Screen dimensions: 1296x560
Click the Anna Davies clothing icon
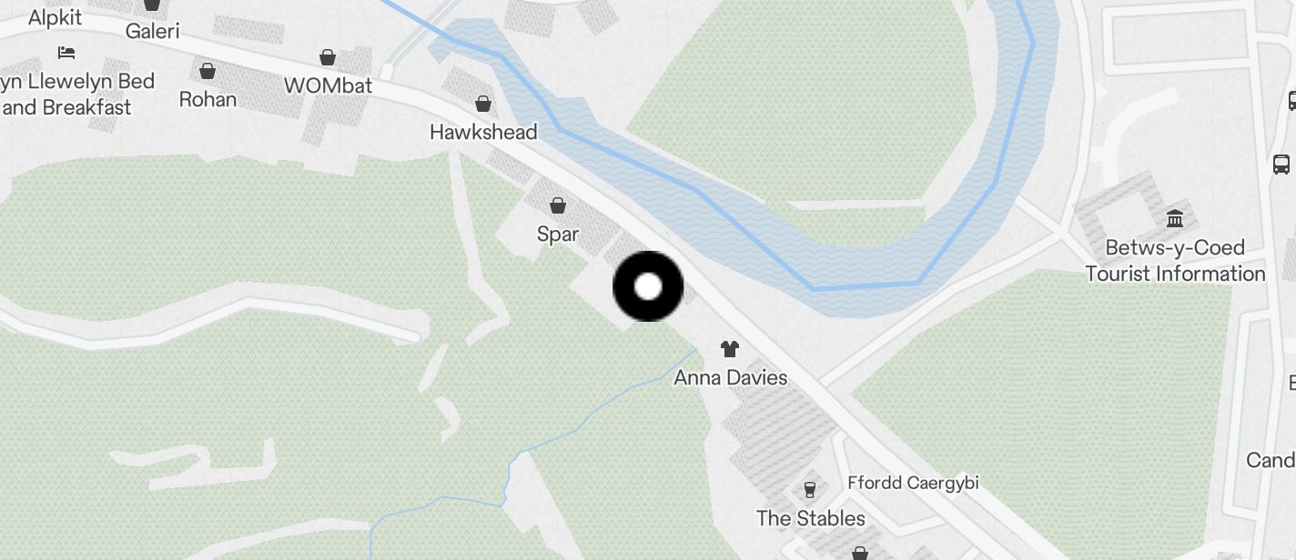coord(730,348)
